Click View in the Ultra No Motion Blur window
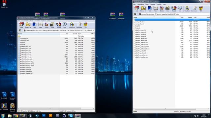211x118 pixels. [x=41, y=25]
